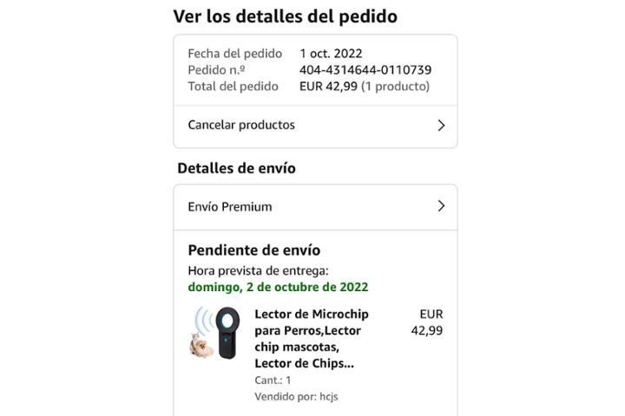The image size is (625, 416).
Task: Click the Detalles de envío section heading
Action: coord(236,168)
